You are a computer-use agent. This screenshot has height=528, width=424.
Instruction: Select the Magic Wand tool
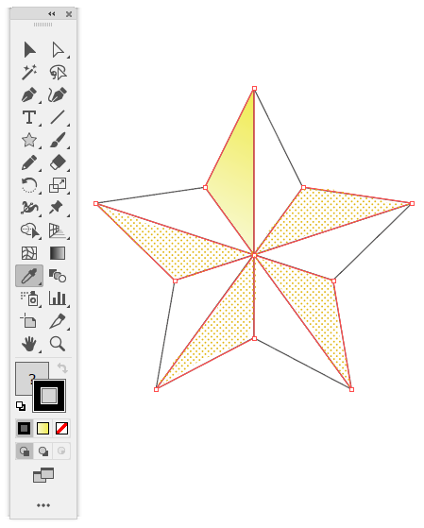point(29,72)
